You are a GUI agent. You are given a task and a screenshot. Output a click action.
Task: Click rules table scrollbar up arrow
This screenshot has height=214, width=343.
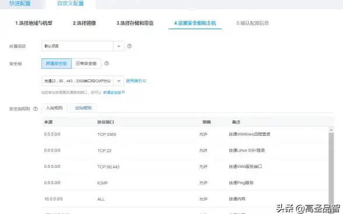point(331,129)
